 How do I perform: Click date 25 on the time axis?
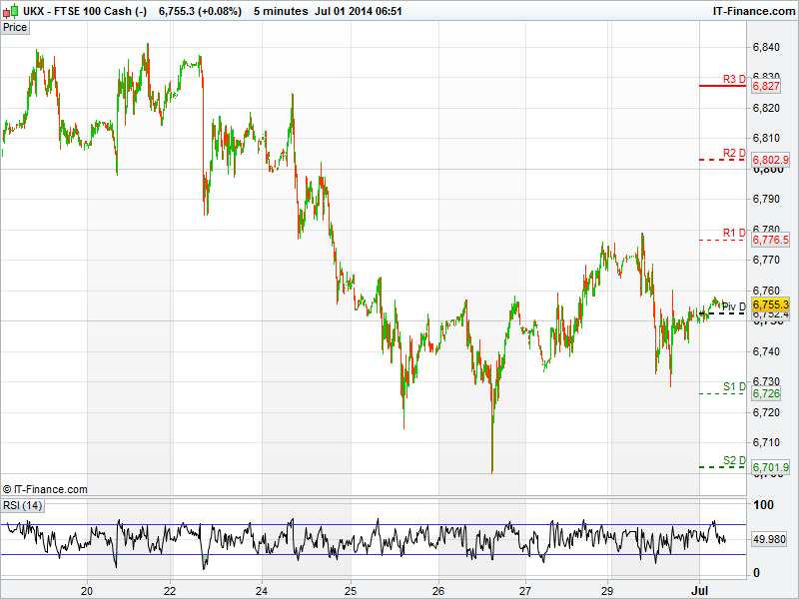[350, 588]
